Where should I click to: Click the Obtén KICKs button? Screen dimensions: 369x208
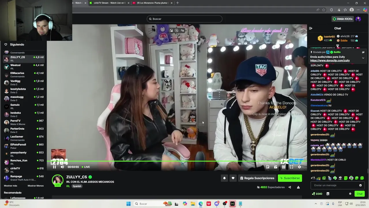click(342, 19)
